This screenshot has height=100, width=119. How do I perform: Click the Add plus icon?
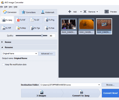coord(70,12)
